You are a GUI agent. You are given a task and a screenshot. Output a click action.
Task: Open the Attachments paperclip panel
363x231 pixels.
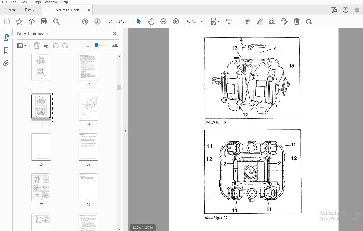6,63
